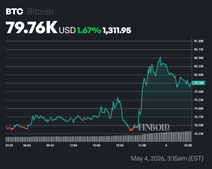Click the 21:00 time axis label
Image resolution: width=212 pixels, height=169 pixels.
click(142, 145)
